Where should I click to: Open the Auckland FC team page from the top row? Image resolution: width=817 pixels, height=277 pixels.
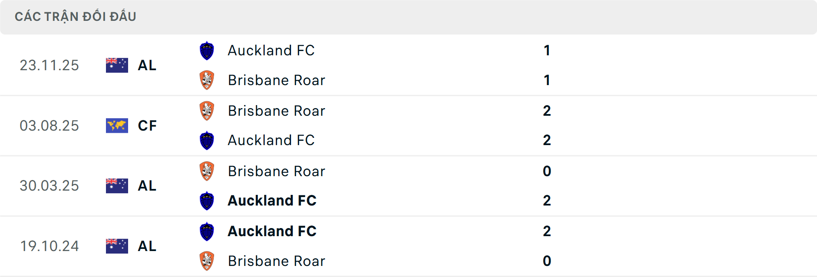point(271,50)
